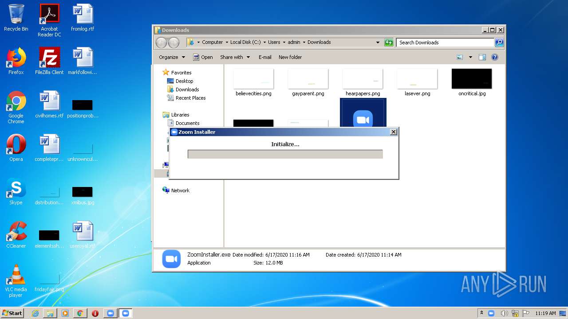Click the volume icon in system tray
The height and width of the screenshot is (319, 568).
504,313
